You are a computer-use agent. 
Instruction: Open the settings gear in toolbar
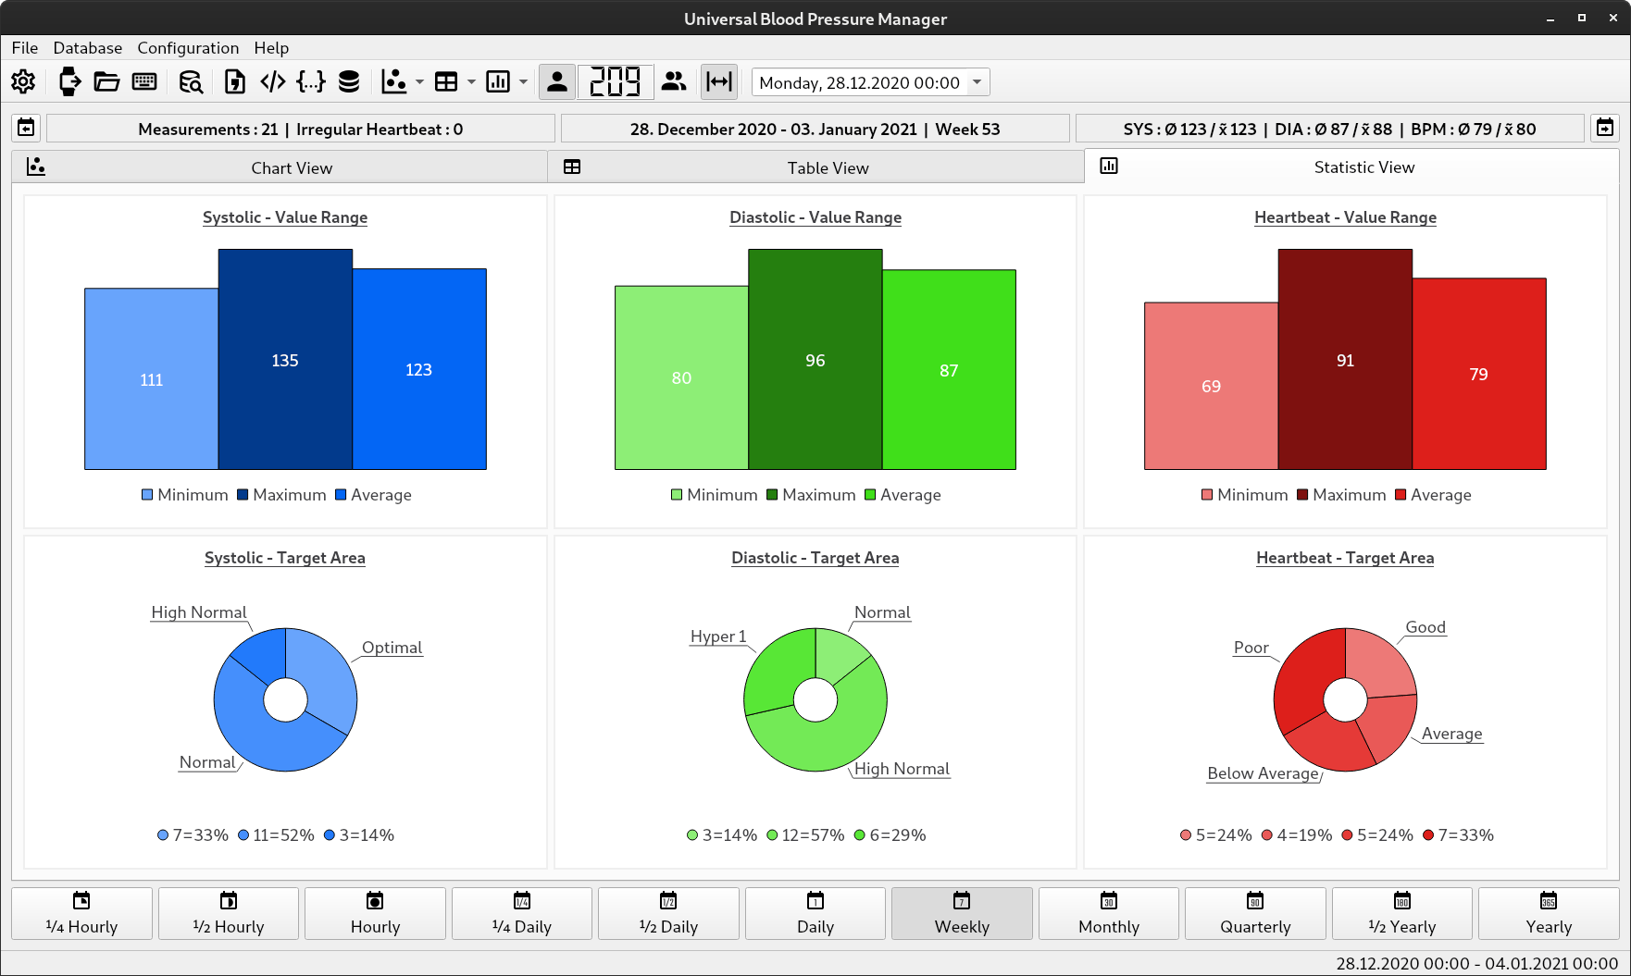pyautogui.click(x=23, y=82)
